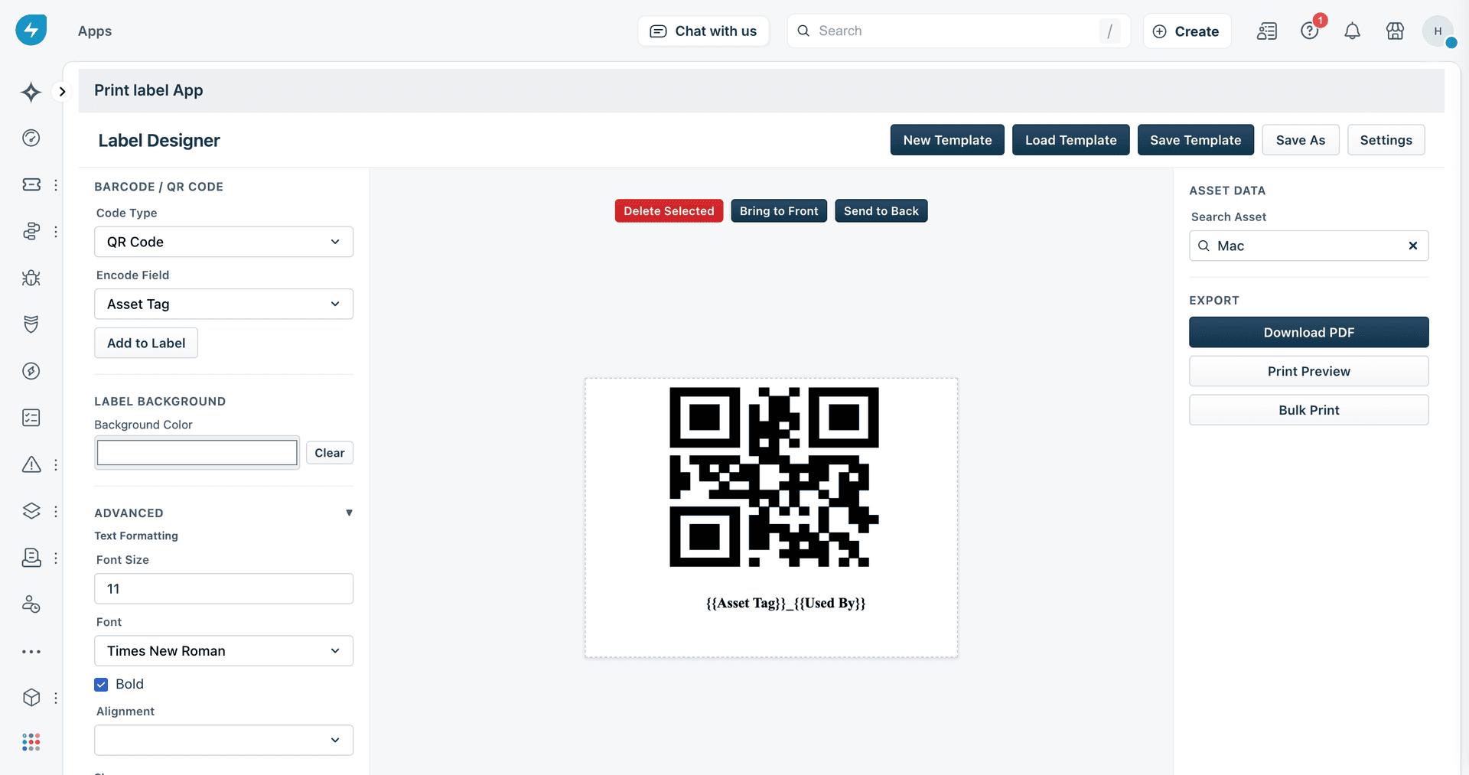Click New Template button
The width and height of the screenshot is (1469, 775).
[x=947, y=140]
